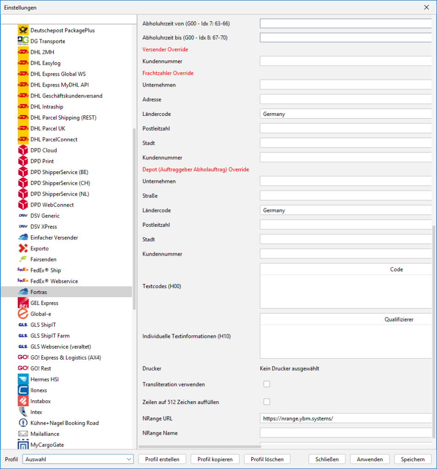Select DHL Parcel Shipping (REST) entry
The width and height of the screenshot is (437, 469).
(63, 118)
